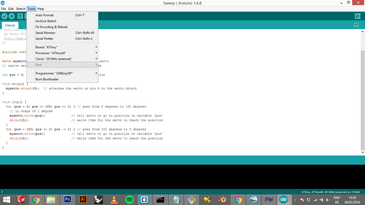Open the Sketch menu
This screenshot has height=205, width=365.
pyautogui.click(x=21, y=9)
